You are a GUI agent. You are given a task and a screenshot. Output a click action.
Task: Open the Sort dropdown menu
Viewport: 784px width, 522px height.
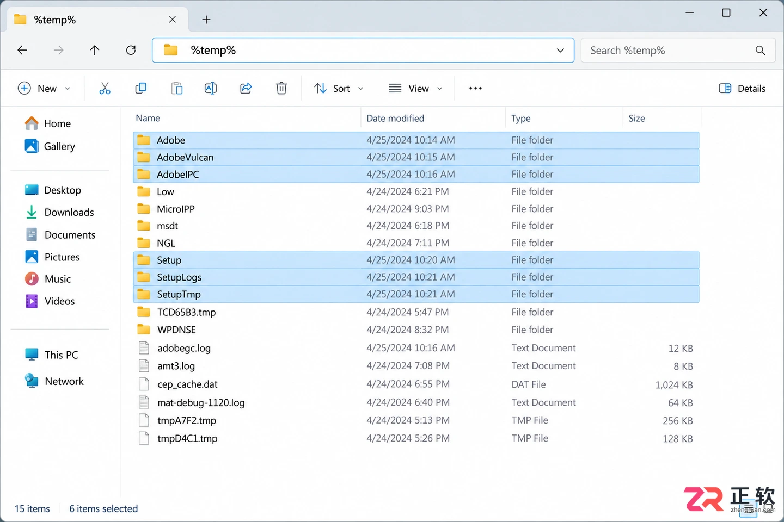pyautogui.click(x=339, y=88)
